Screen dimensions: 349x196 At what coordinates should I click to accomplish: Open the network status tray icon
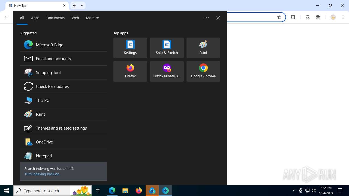pos(307,191)
